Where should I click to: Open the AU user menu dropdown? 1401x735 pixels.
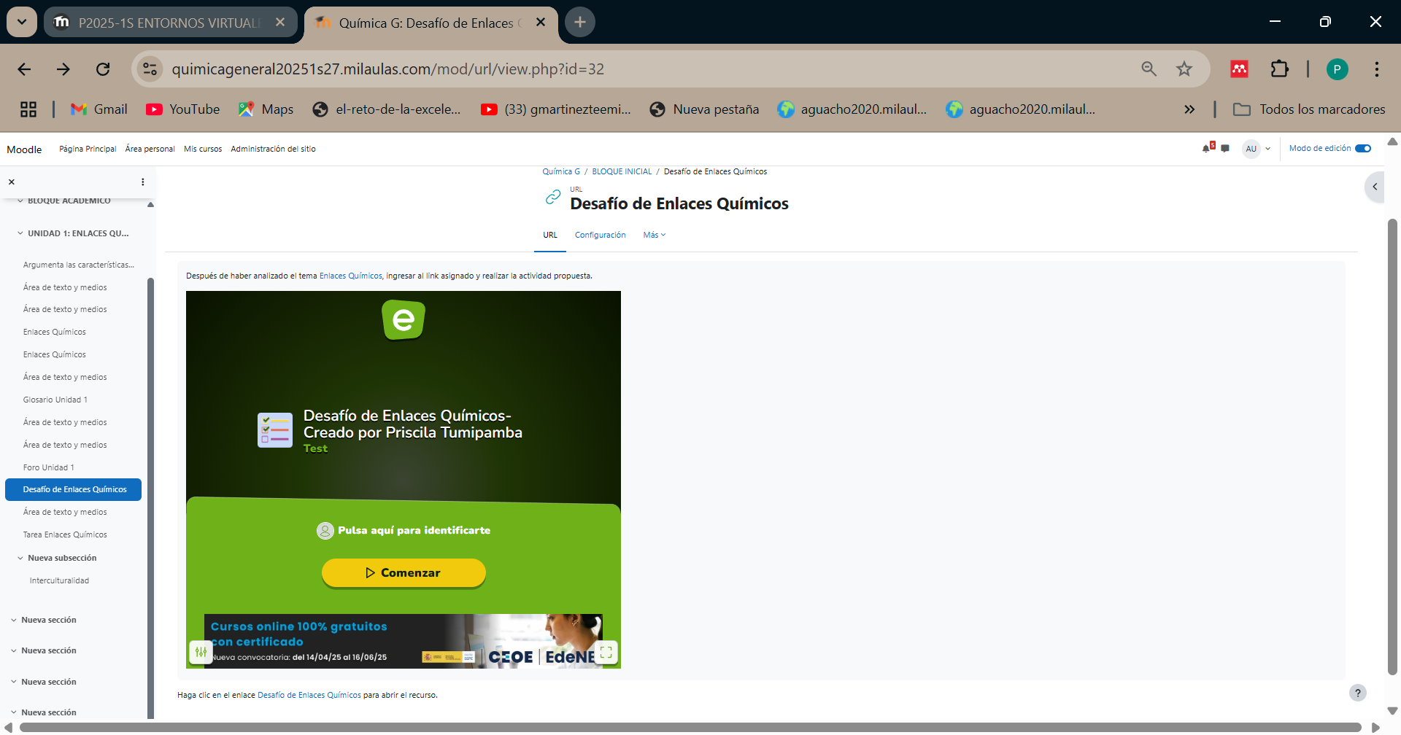(x=1257, y=148)
